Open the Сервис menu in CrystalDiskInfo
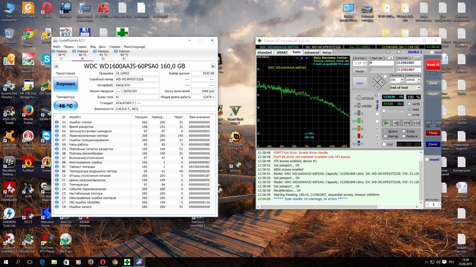This screenshot has width=476, height=267. (82, 47)
